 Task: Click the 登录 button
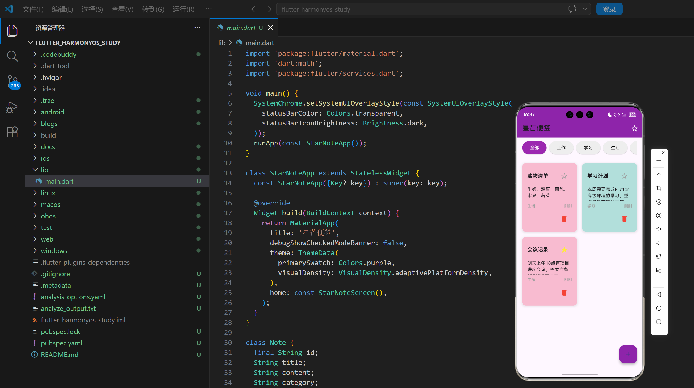click(x=609, y=9)
